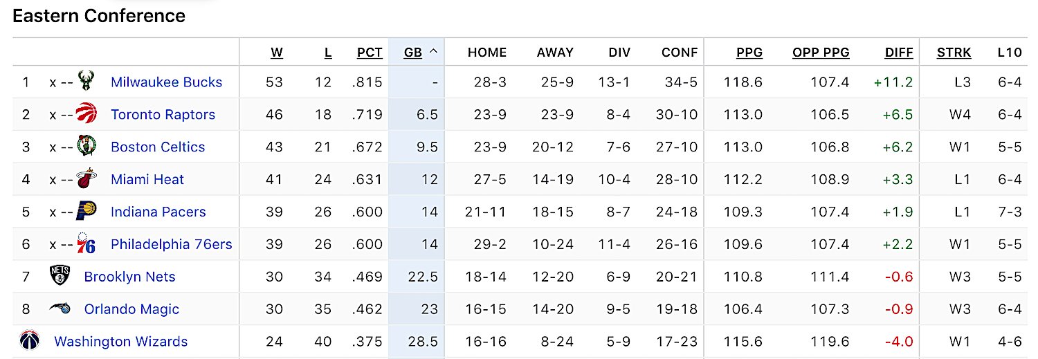Click the Milwaukee Bucks team logo

[86, 82]
